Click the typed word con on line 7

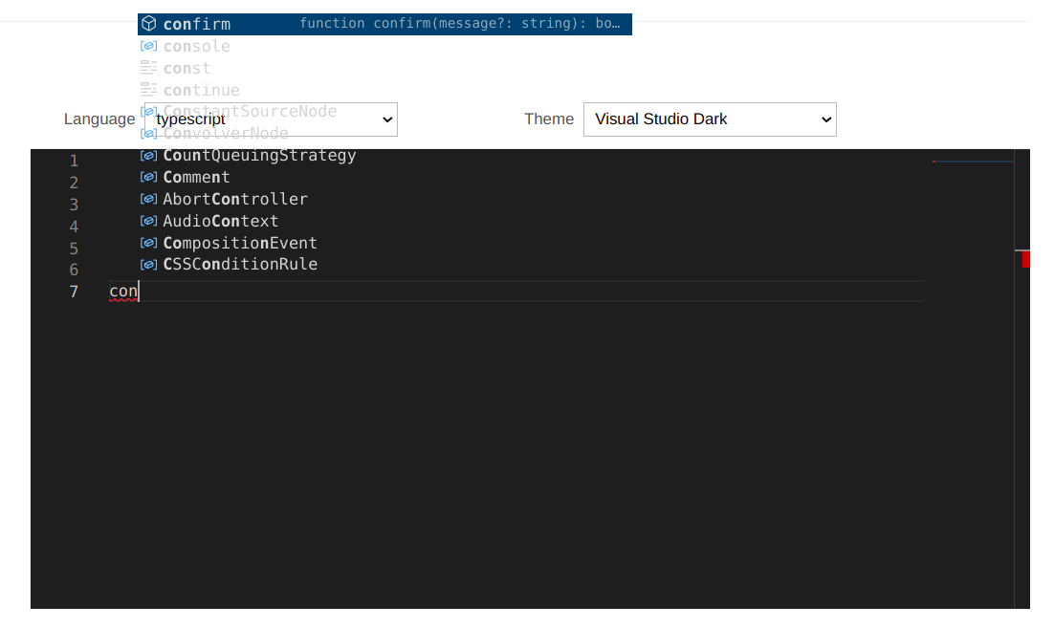click(121, 291)
